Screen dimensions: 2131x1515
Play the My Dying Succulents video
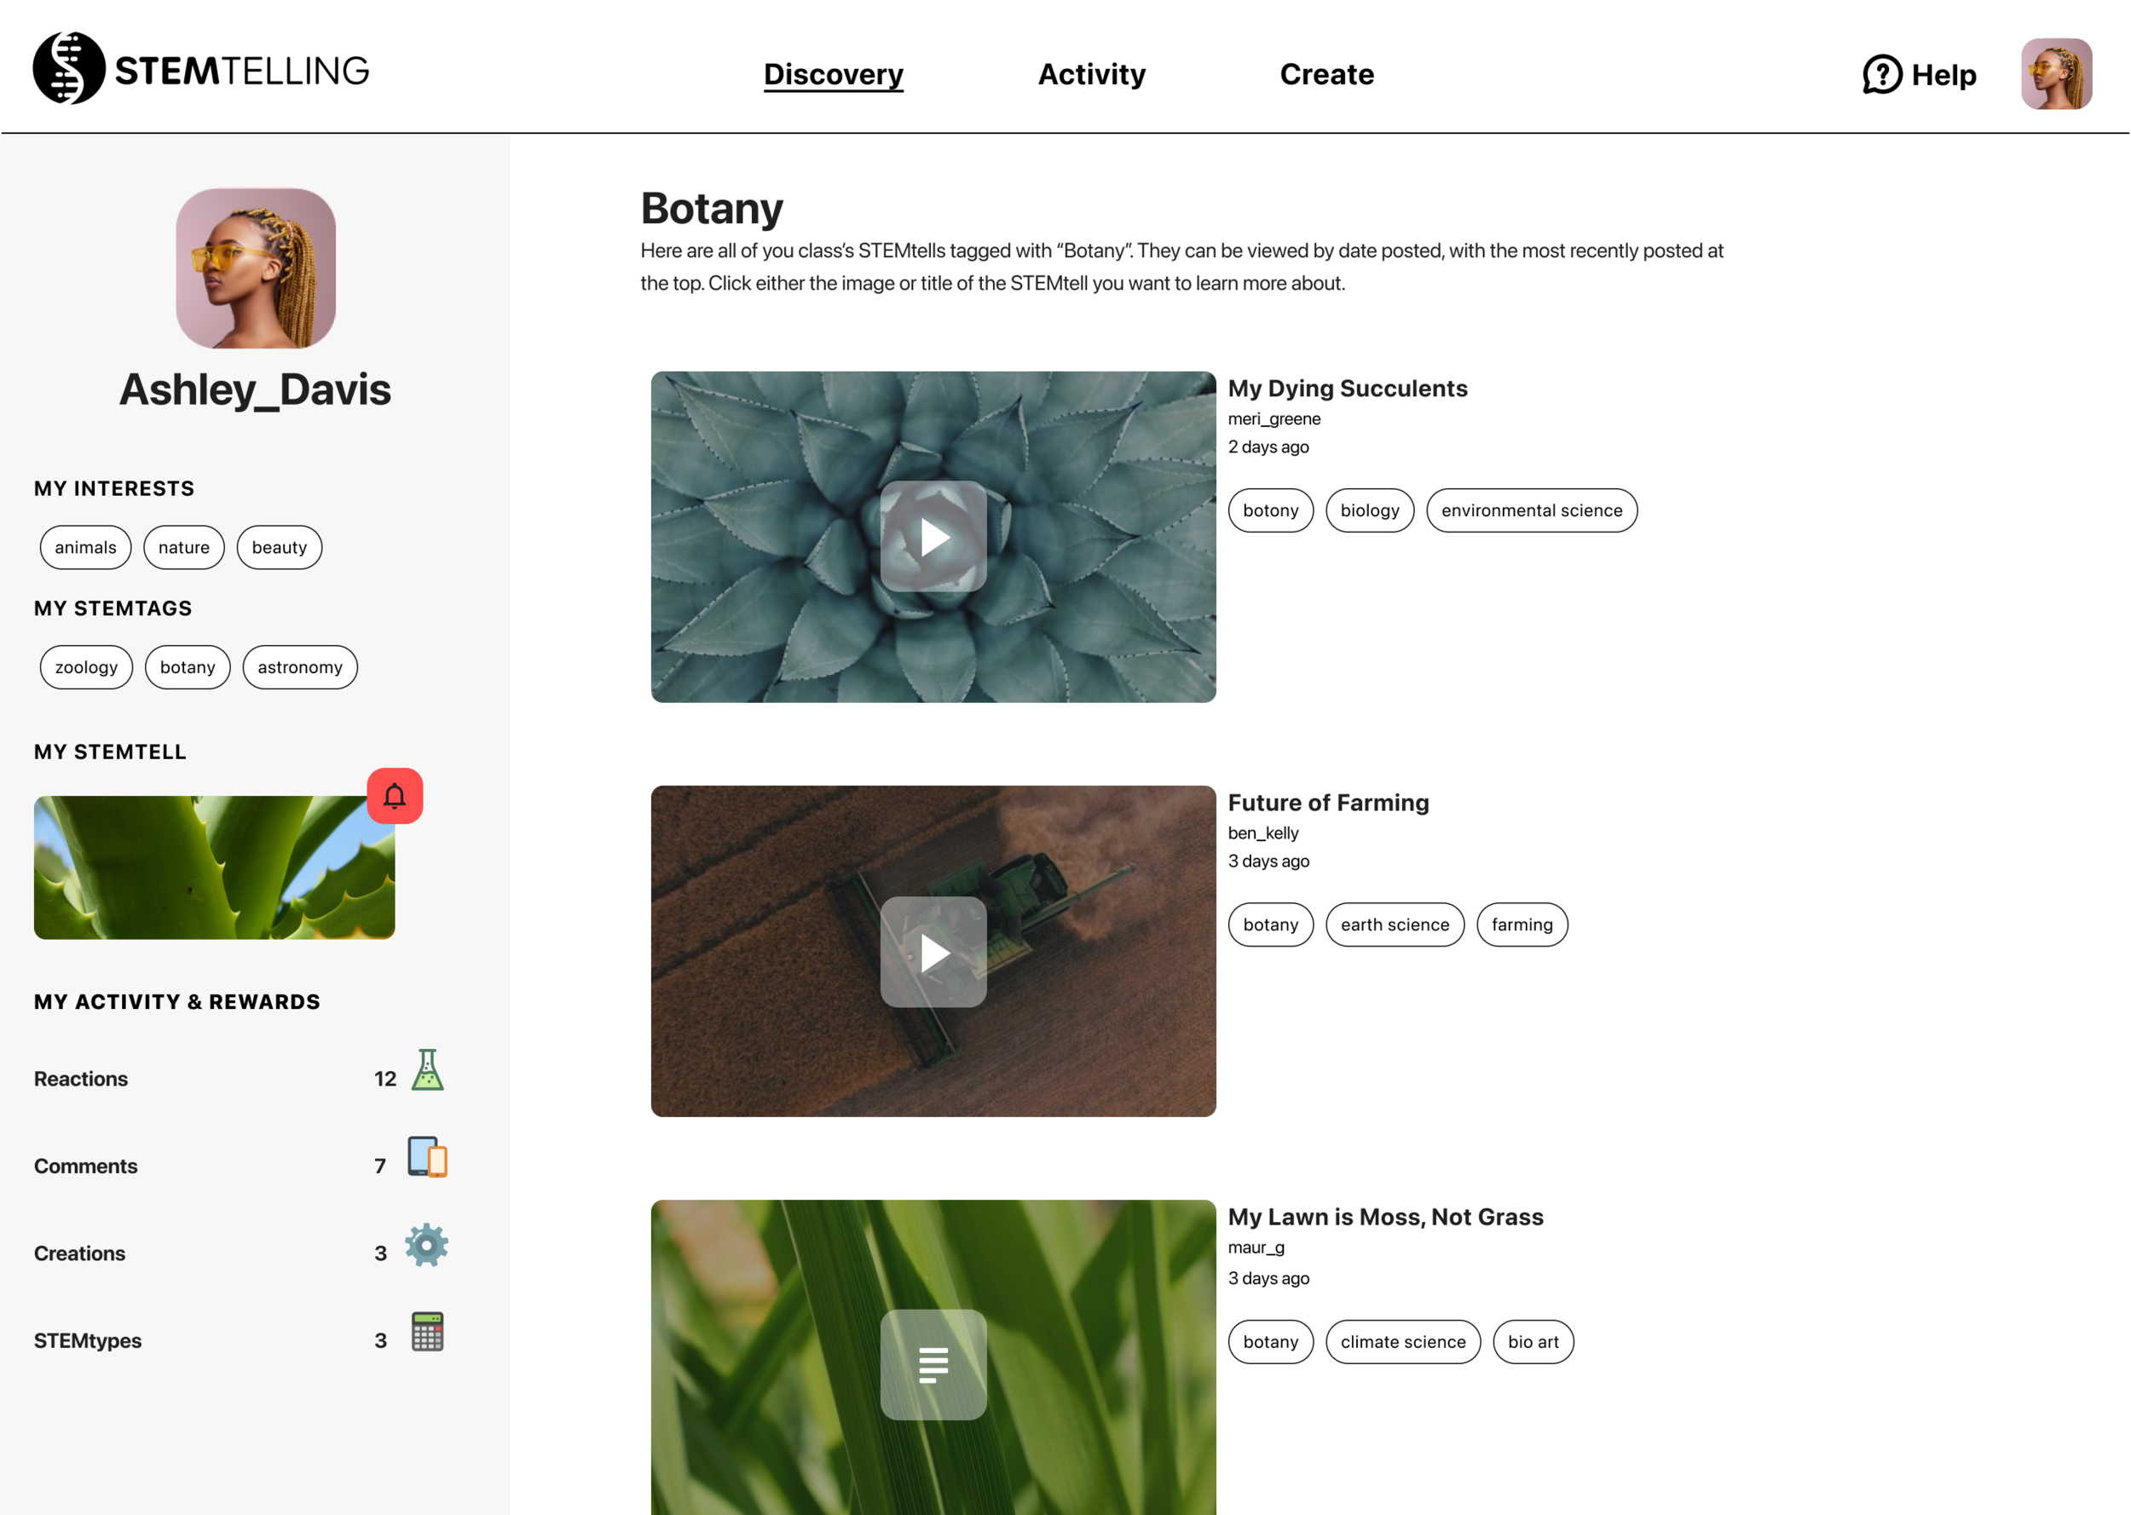pos(933,537)
